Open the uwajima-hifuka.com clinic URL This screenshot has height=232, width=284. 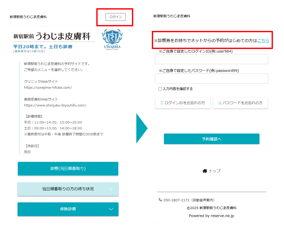48,87
